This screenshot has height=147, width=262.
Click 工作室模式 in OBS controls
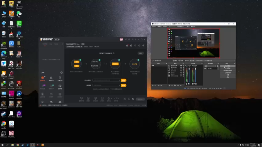(228, 73)
